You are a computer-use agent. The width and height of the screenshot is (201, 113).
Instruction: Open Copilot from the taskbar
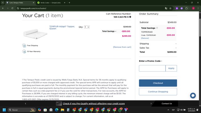[39, 110]
